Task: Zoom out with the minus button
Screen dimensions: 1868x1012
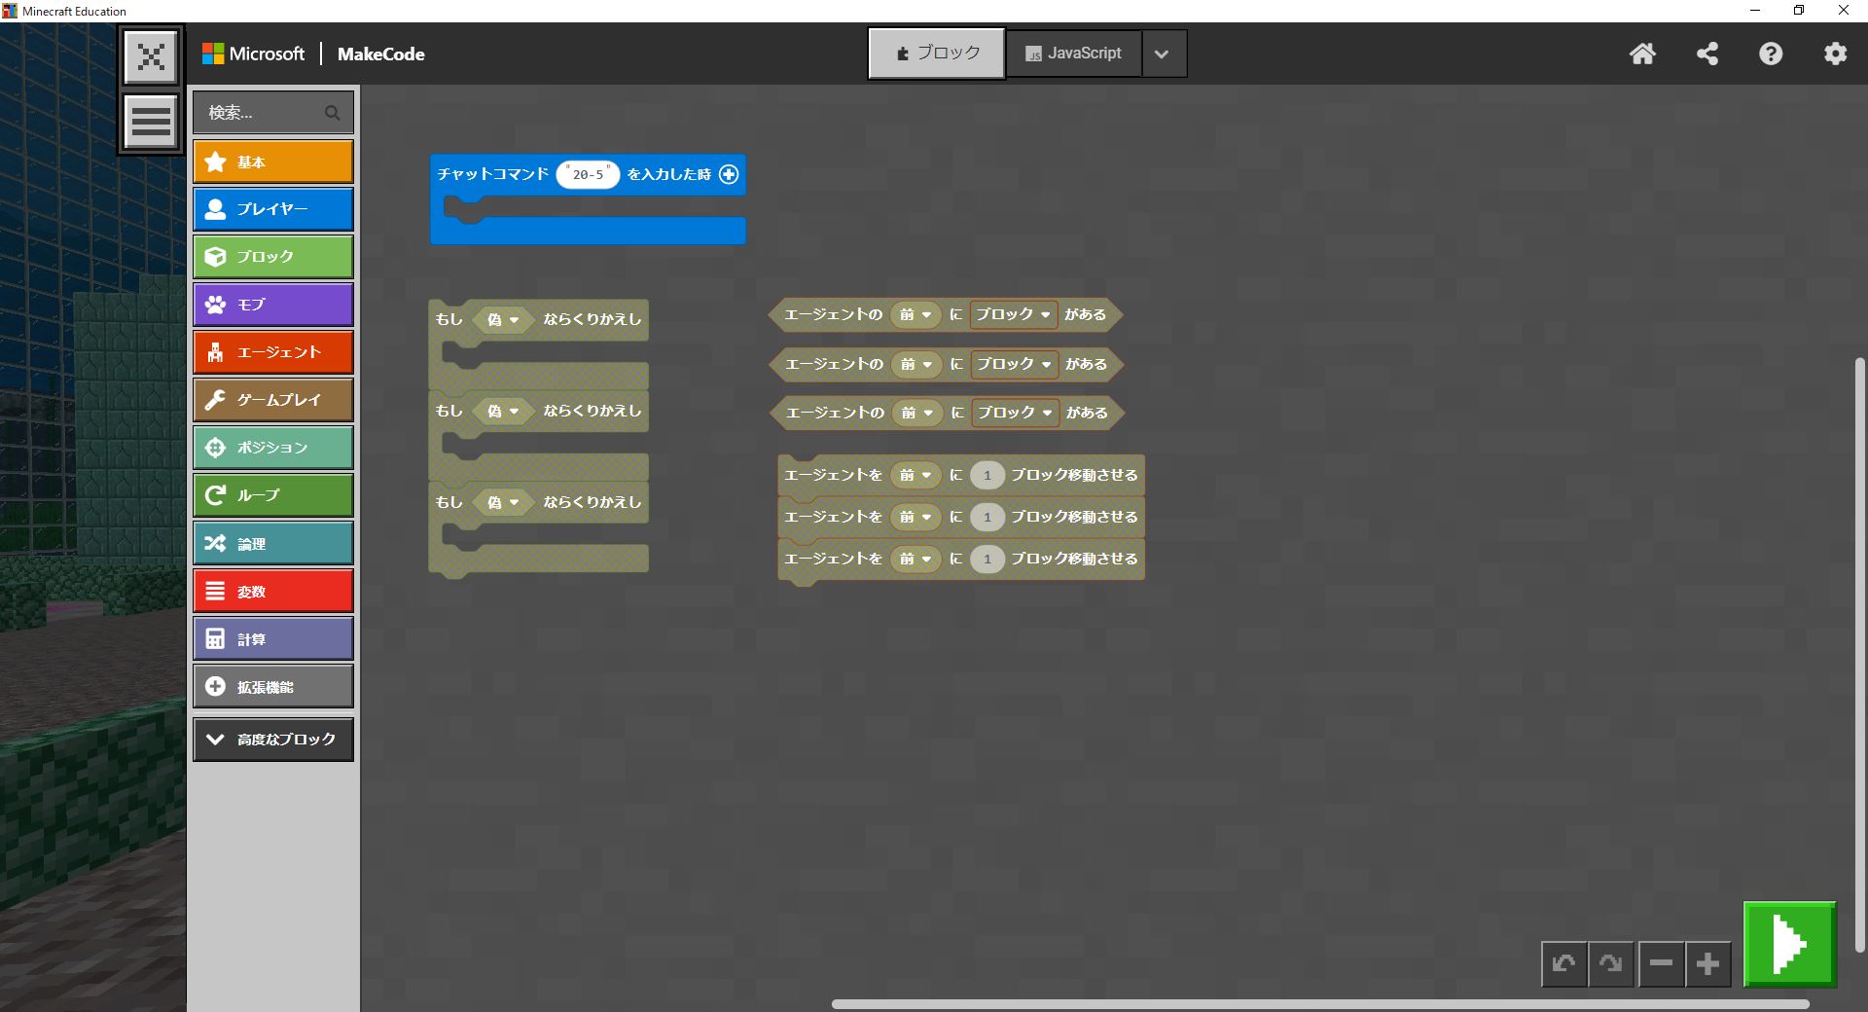Action: [1661, 963]
